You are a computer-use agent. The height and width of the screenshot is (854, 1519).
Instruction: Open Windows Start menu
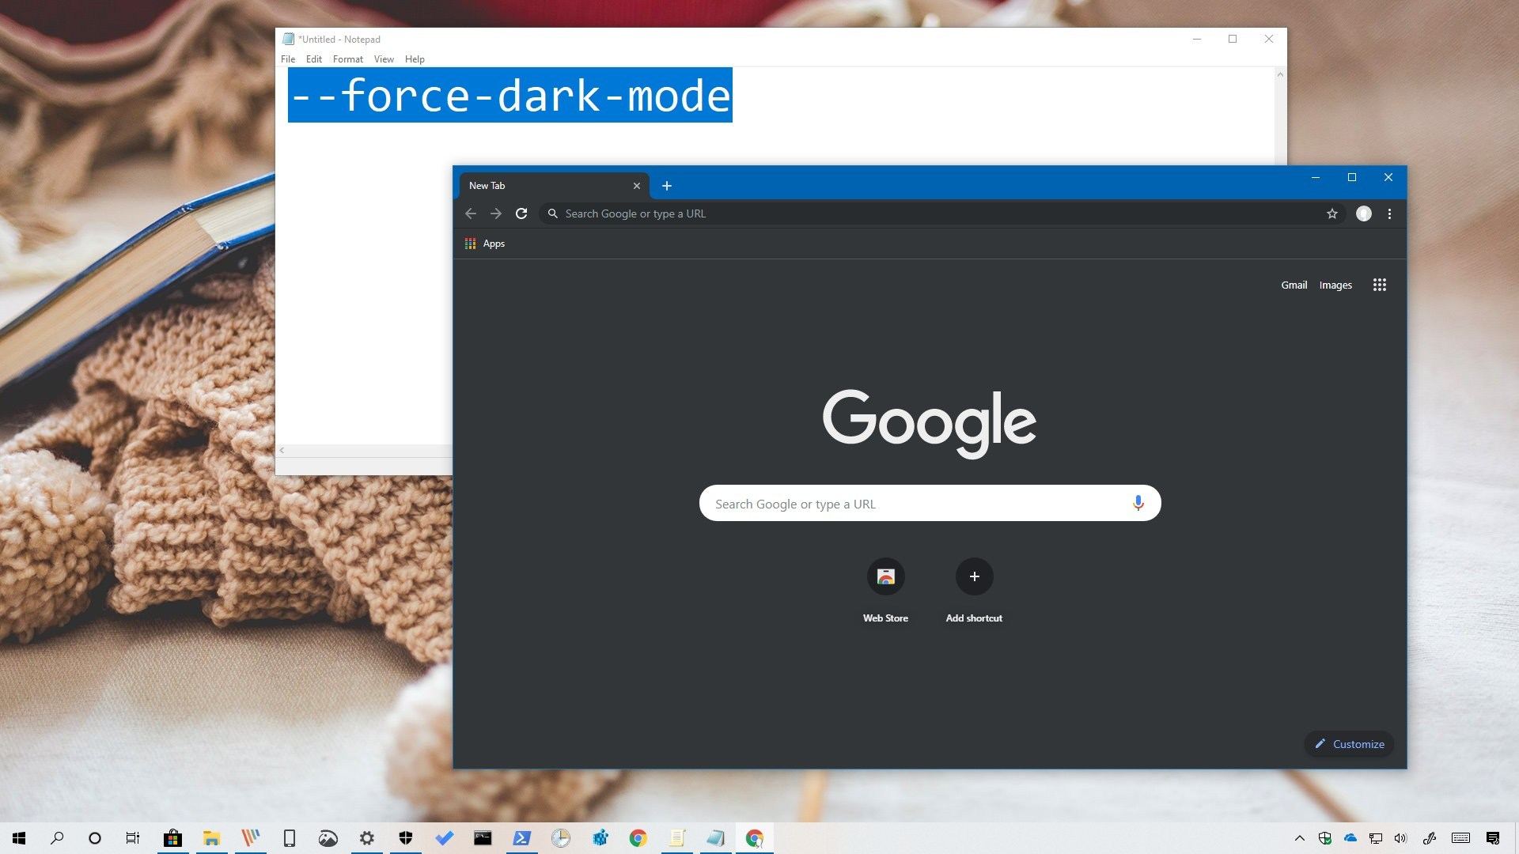coord(19,838)
